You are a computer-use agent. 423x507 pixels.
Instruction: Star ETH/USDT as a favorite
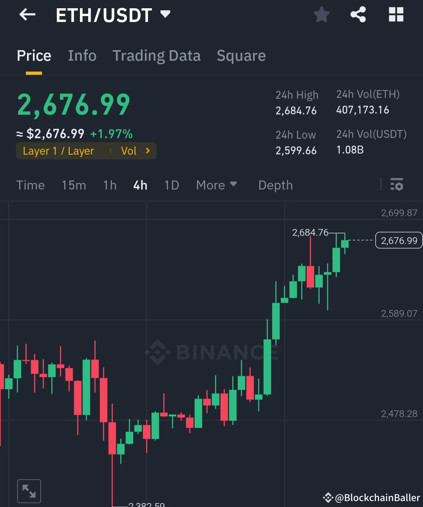tap(321, 14)
